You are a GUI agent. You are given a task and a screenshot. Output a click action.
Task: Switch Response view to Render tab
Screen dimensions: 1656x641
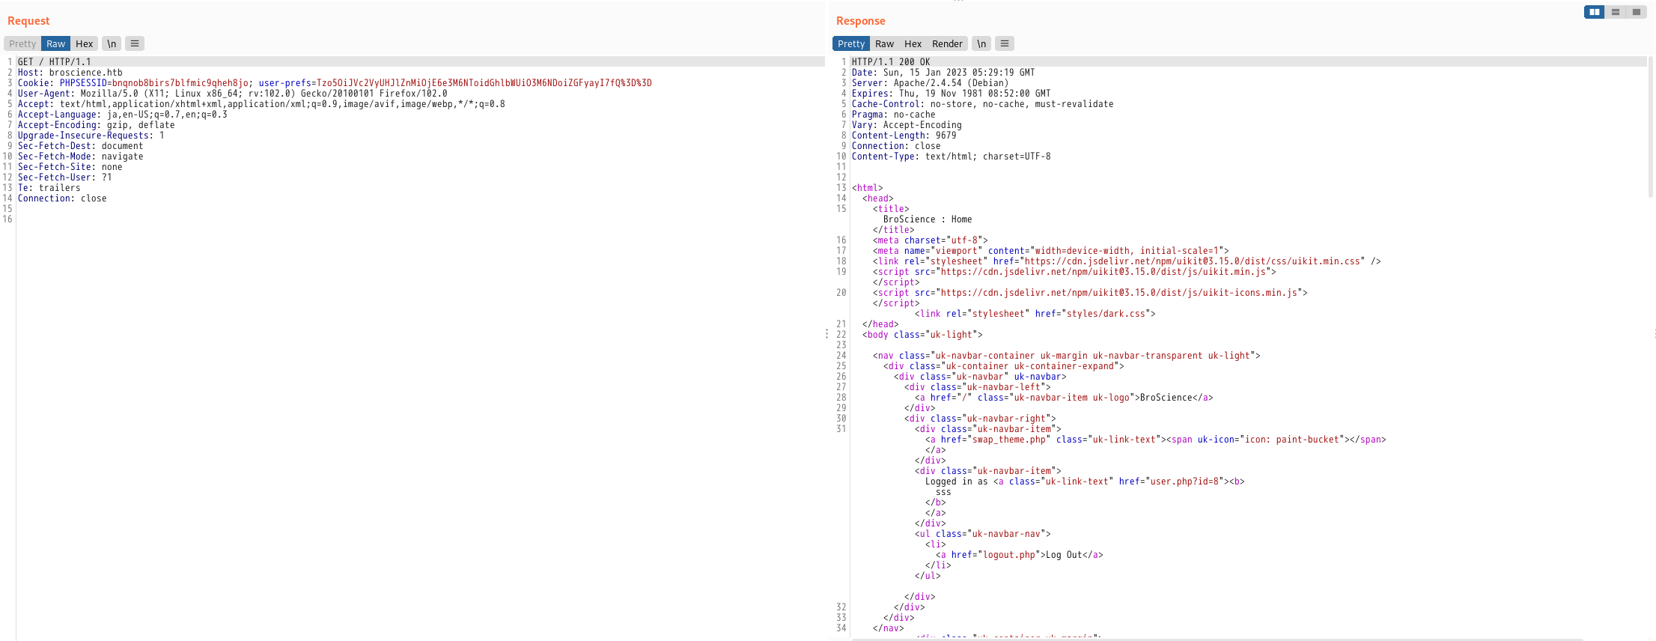(x=947, y=43)
